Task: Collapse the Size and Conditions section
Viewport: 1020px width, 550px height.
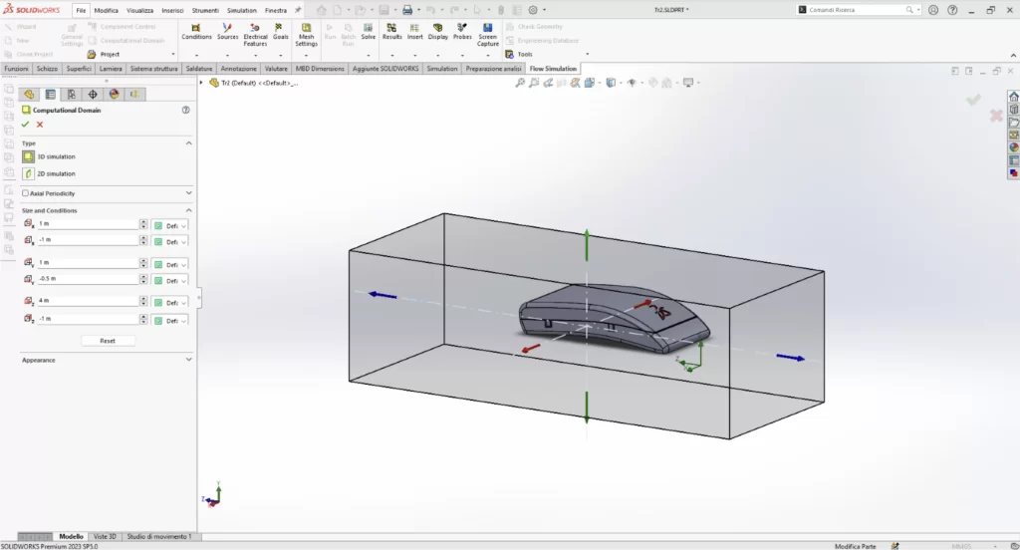Action: (x=189, y=210)
